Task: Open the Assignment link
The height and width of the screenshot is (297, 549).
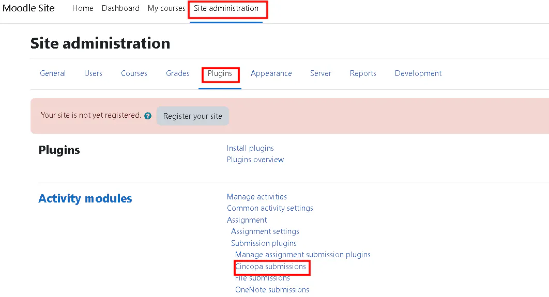Action: point(247,220)
